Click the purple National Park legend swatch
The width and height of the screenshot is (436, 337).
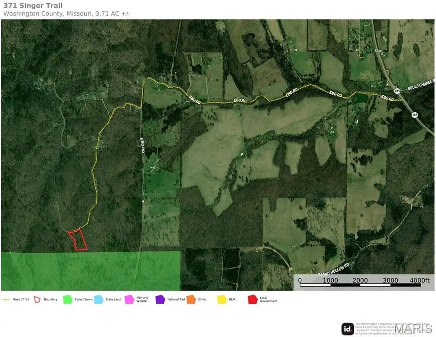tap(160, 299)
